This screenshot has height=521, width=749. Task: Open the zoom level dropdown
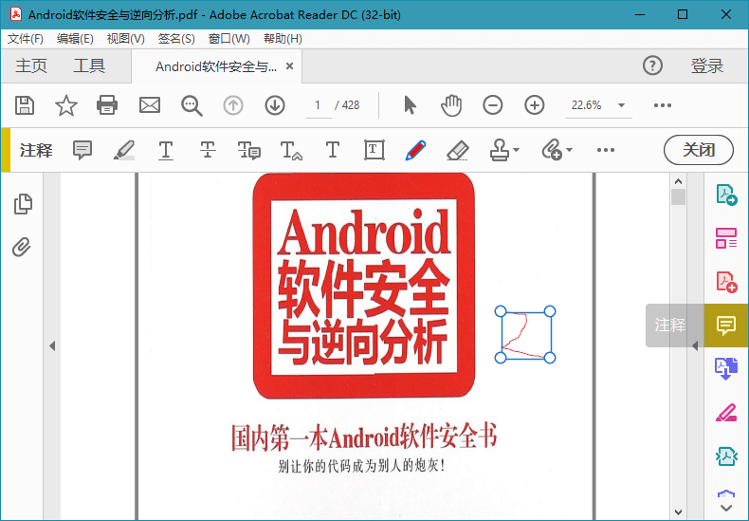click(x=621, y=105)
